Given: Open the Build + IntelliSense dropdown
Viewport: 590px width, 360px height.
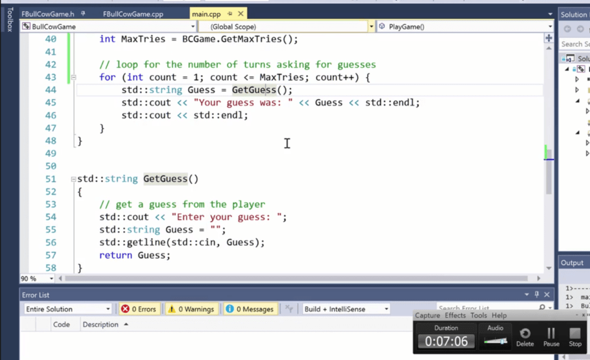Looking at the screenshot, I should pyautogui.click(x=346, y=309).
